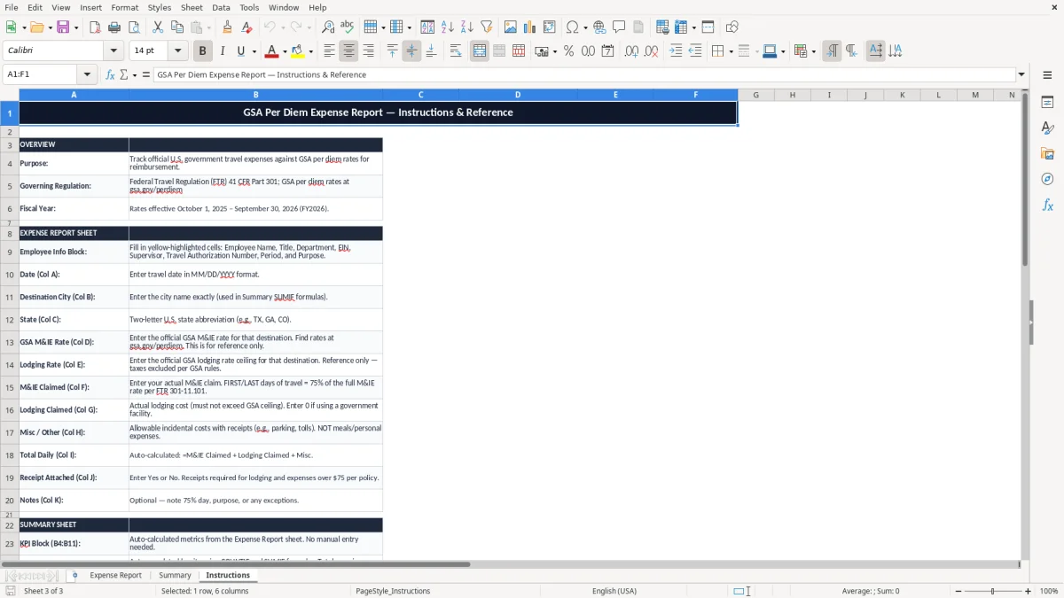This screenshot has width=1064, height=598.
Task: Switch to the Summary sheet tab
Action: tap(175, 575)
